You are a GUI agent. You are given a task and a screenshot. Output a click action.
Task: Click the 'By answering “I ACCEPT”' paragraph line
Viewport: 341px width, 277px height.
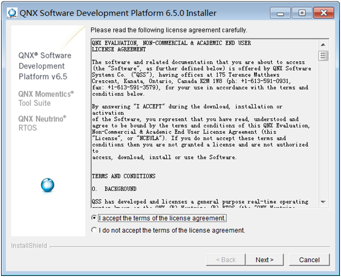187,107
